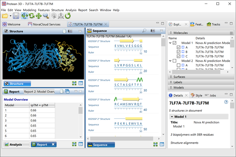The height and width of the screenshot is (157, 236).
Task: Click the Structure header image capture icon
Action: click(70, 31)
